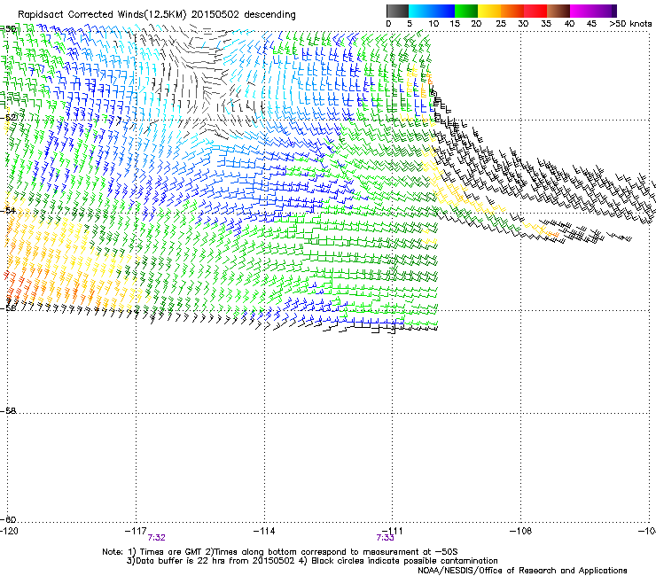
Task: Select the dark purple 45-50 knots band
Action: pos(605,11)
